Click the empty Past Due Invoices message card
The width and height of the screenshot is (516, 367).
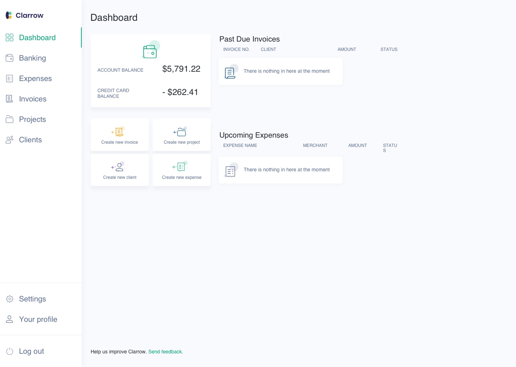click(280, 71)
